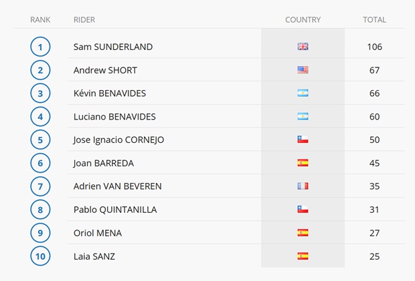Viewport: 415px width, 281px height.
Task: Click the rank 5 circle badge
Action: click(x=40, y=139)
